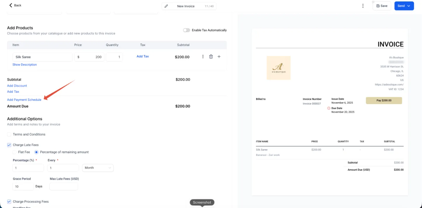Uncheck the Charge Late Fees checkbox
422x208 pixels.
[9, 145]
